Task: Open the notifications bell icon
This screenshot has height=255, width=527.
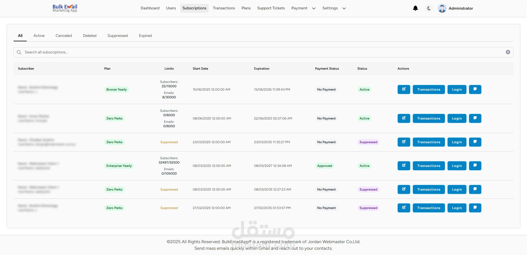Action: (x=415, y=8)
